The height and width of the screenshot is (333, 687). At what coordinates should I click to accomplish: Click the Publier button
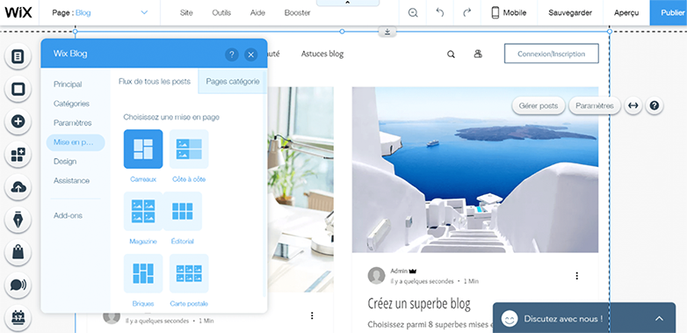pyautogui.click(x=669, y=12)
